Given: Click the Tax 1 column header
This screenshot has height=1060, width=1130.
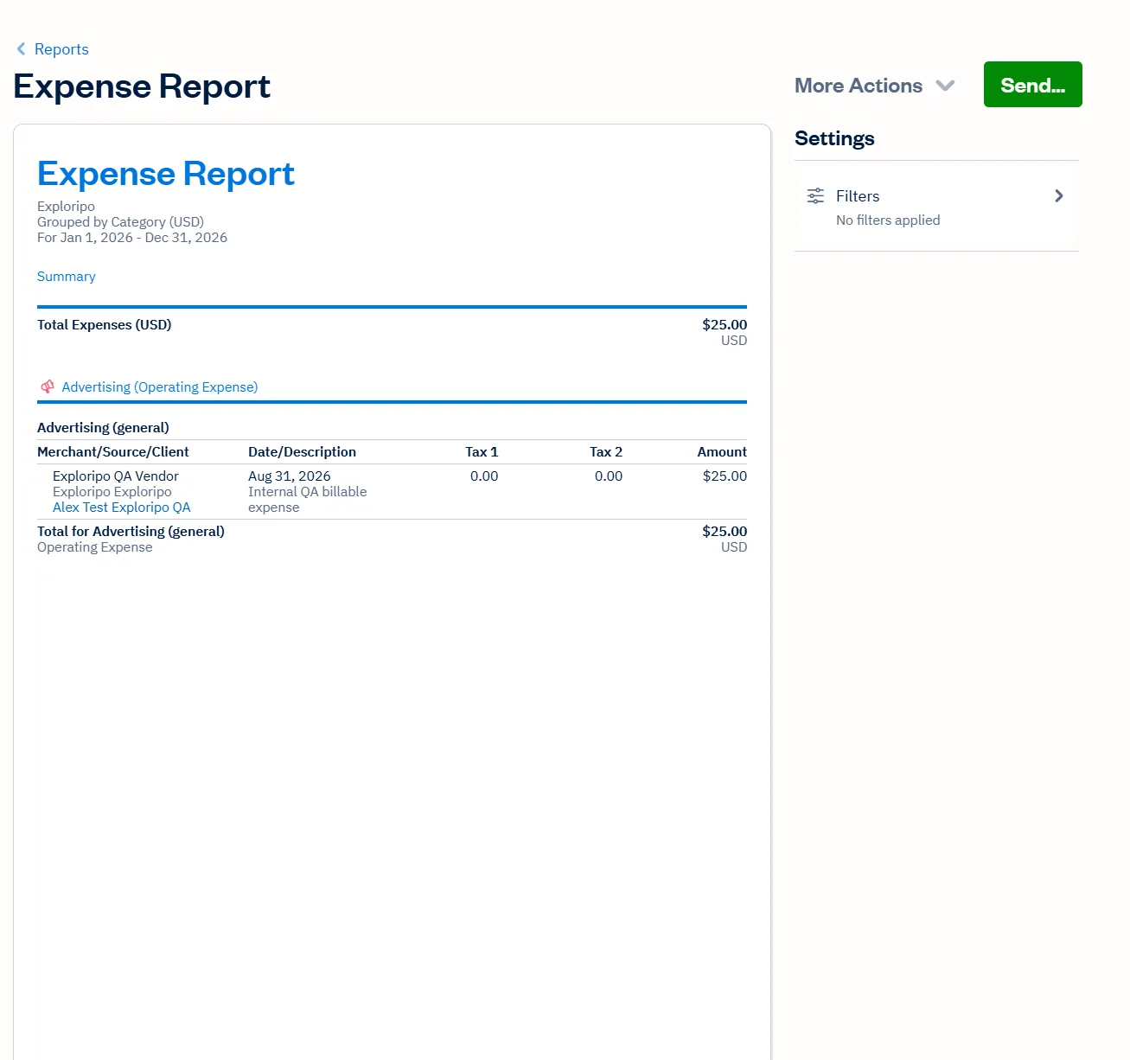Looking at the screenshot, I should pos(482,452).
